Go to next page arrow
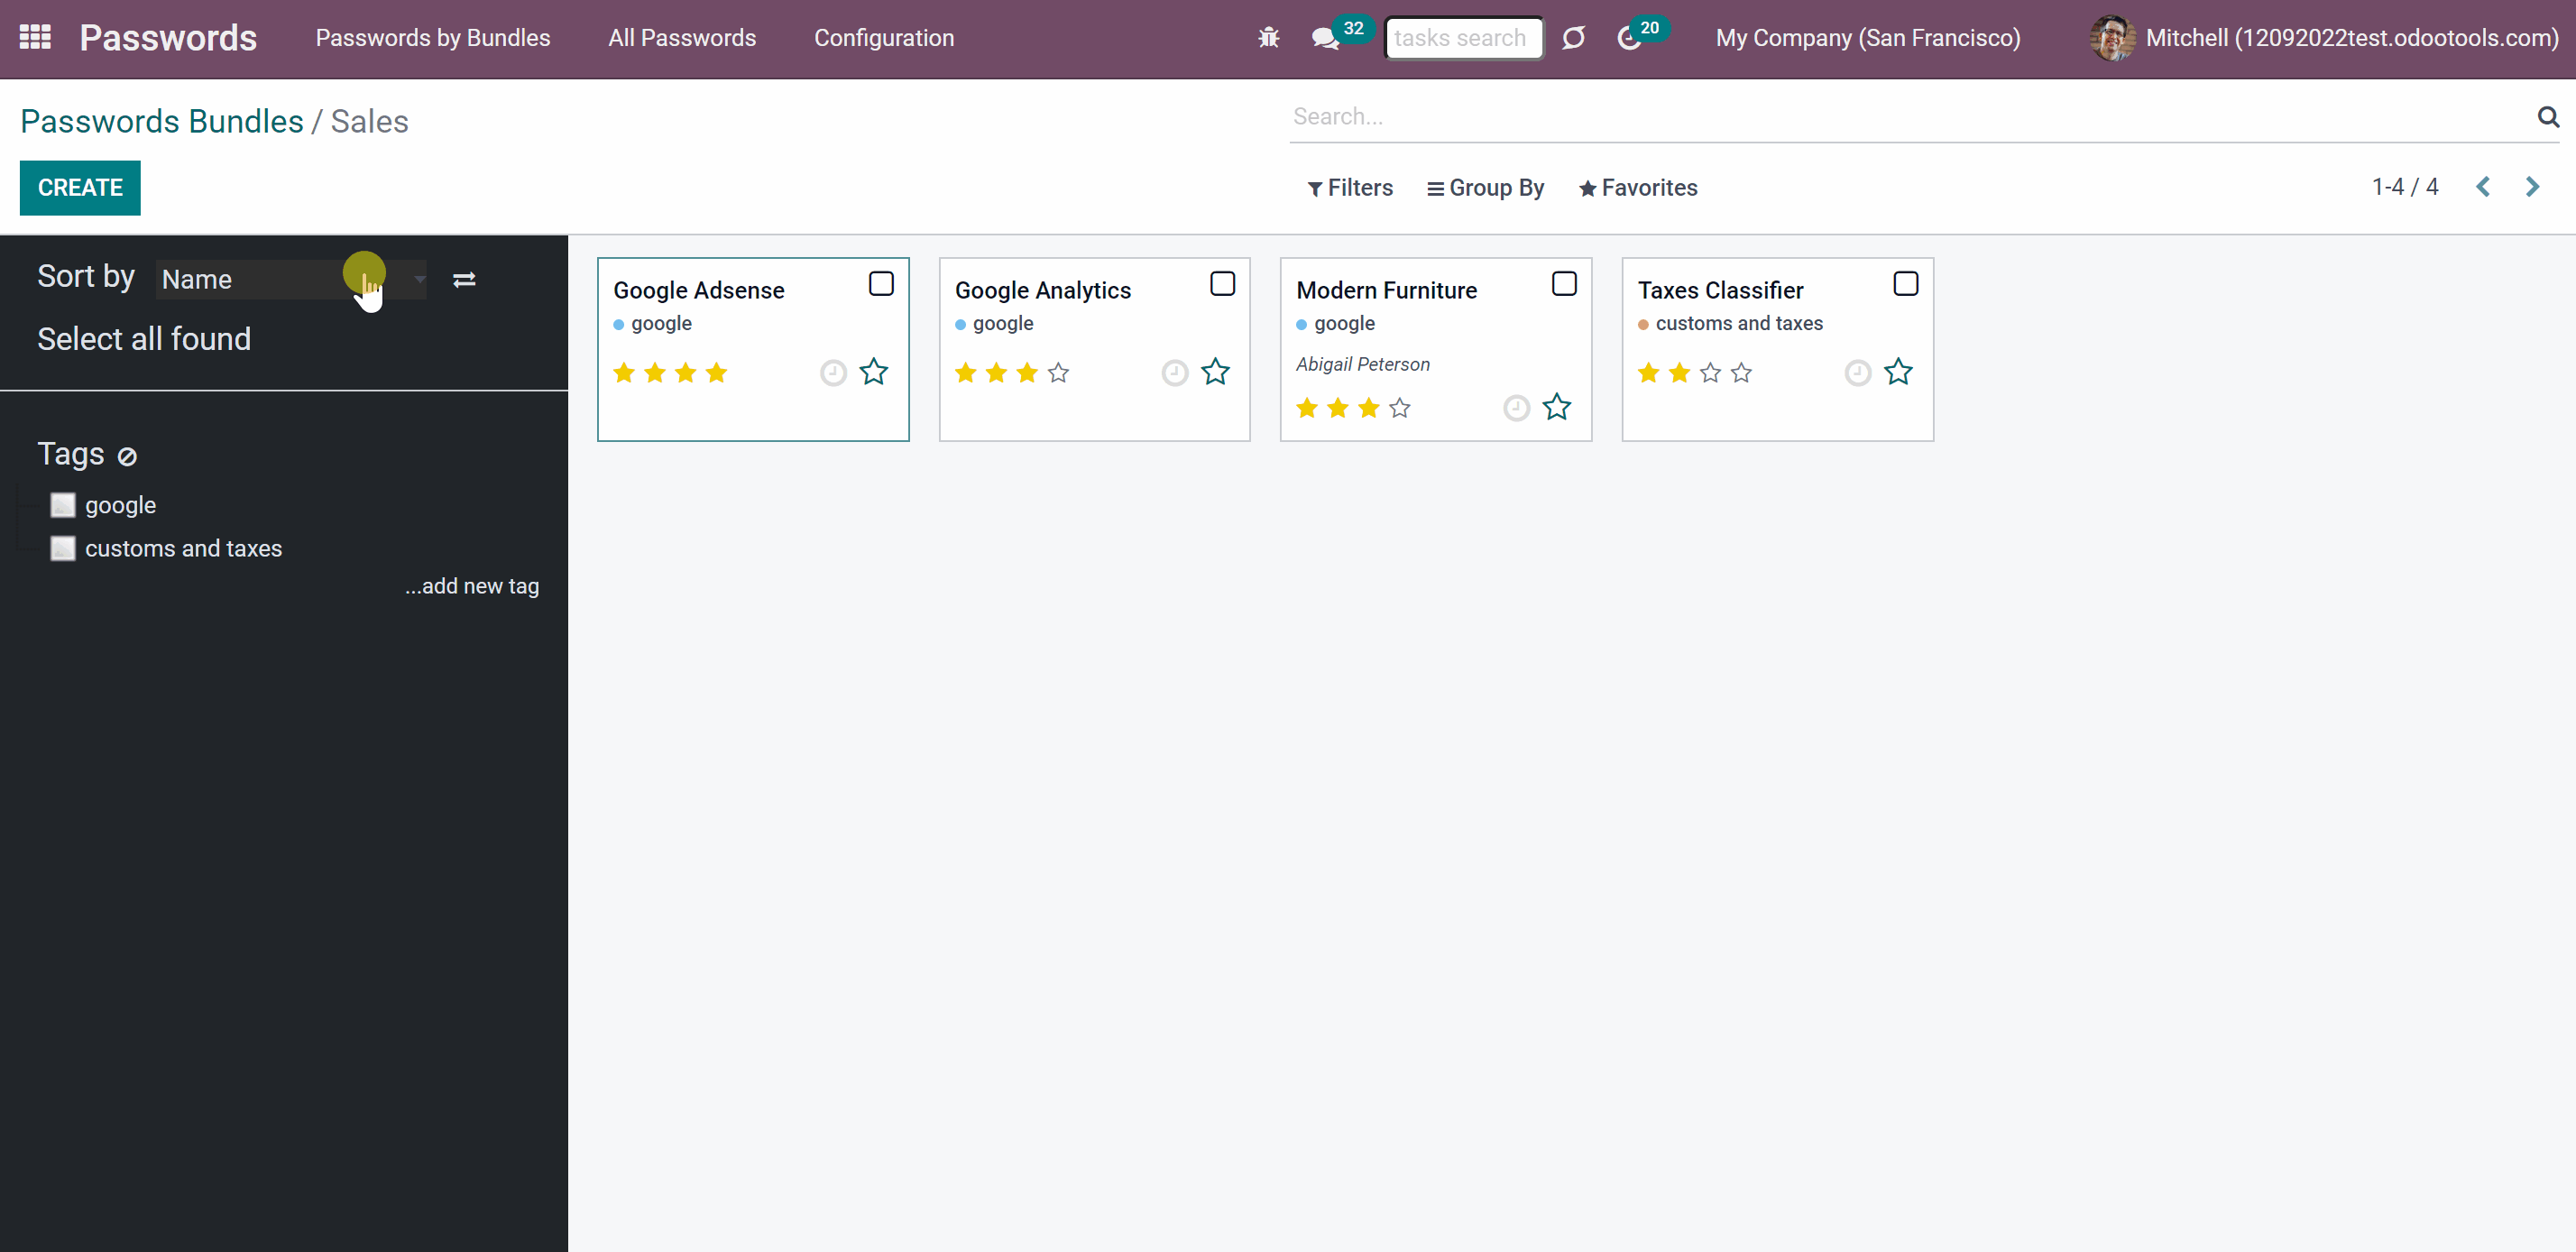 click(x=2532, y=187)
